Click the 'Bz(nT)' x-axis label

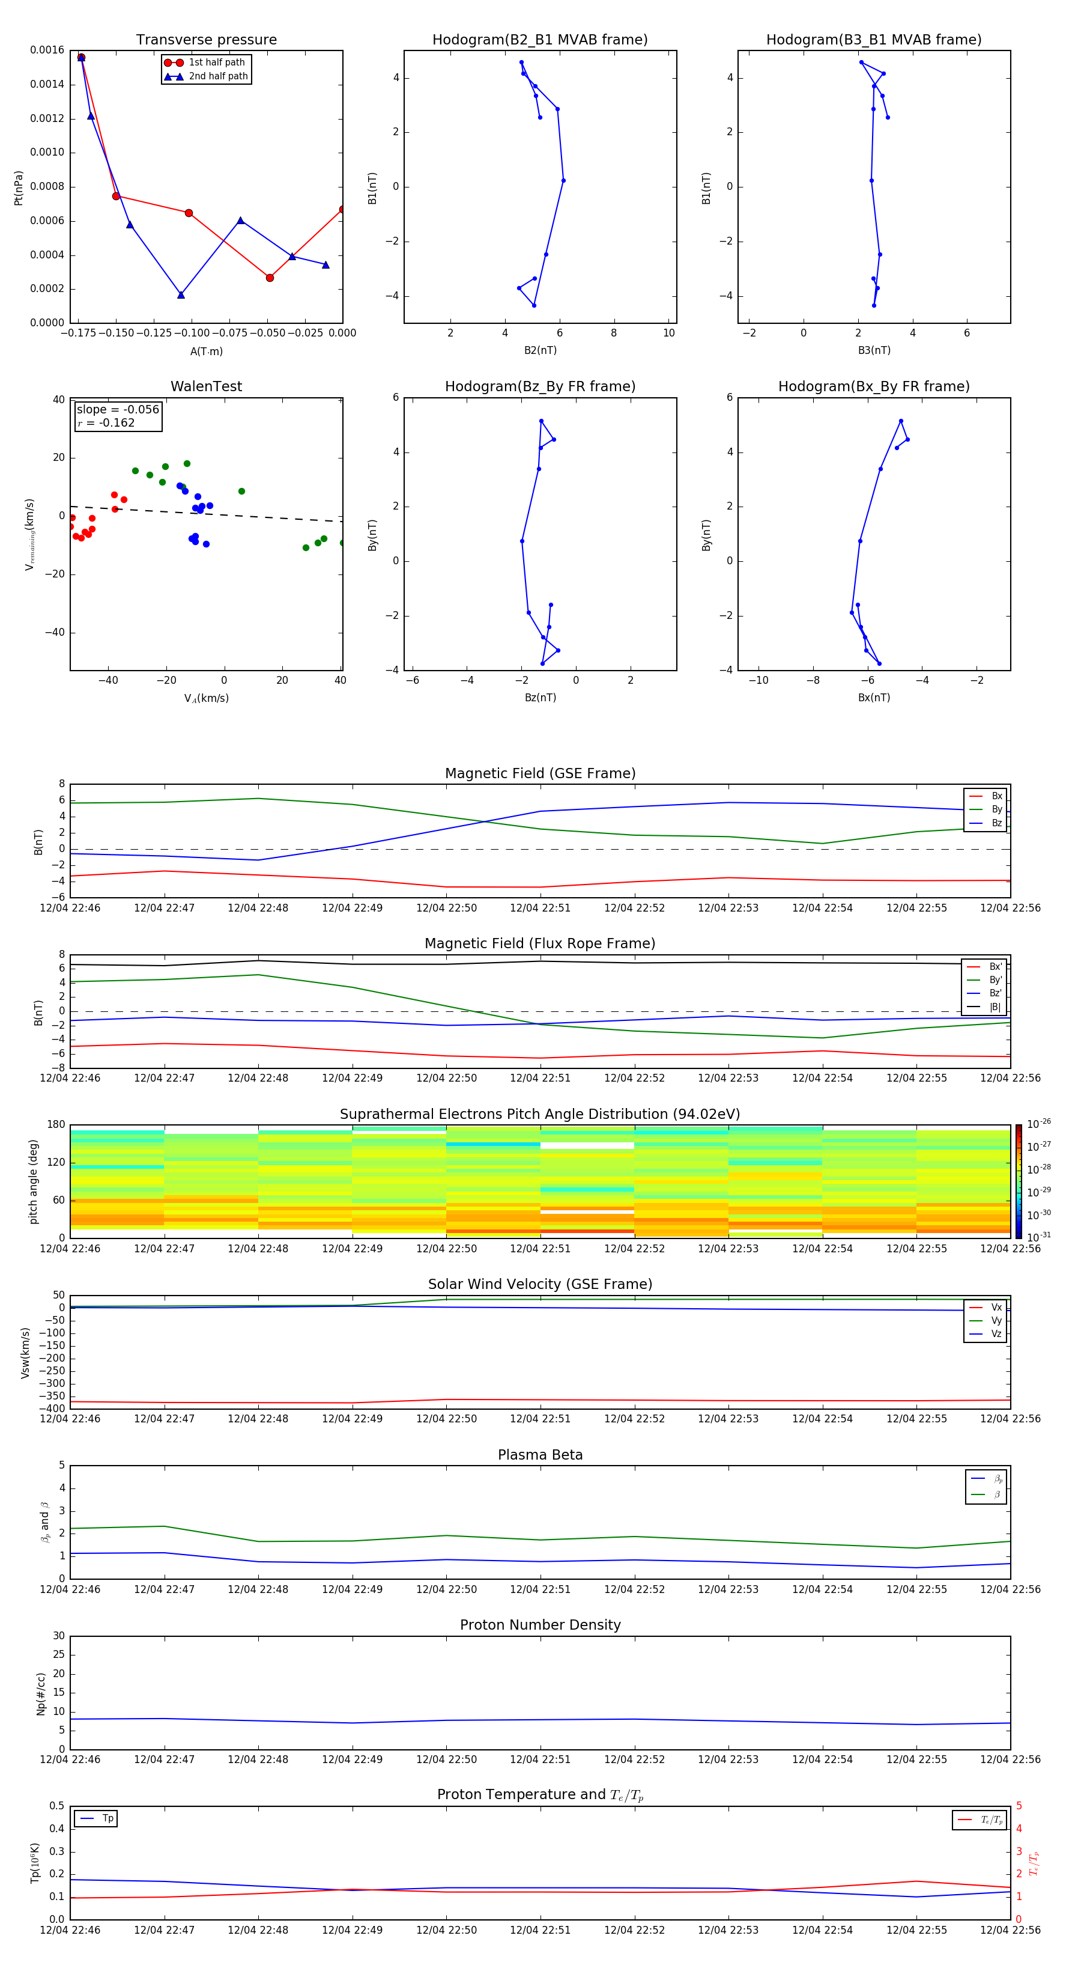(540, 698)
